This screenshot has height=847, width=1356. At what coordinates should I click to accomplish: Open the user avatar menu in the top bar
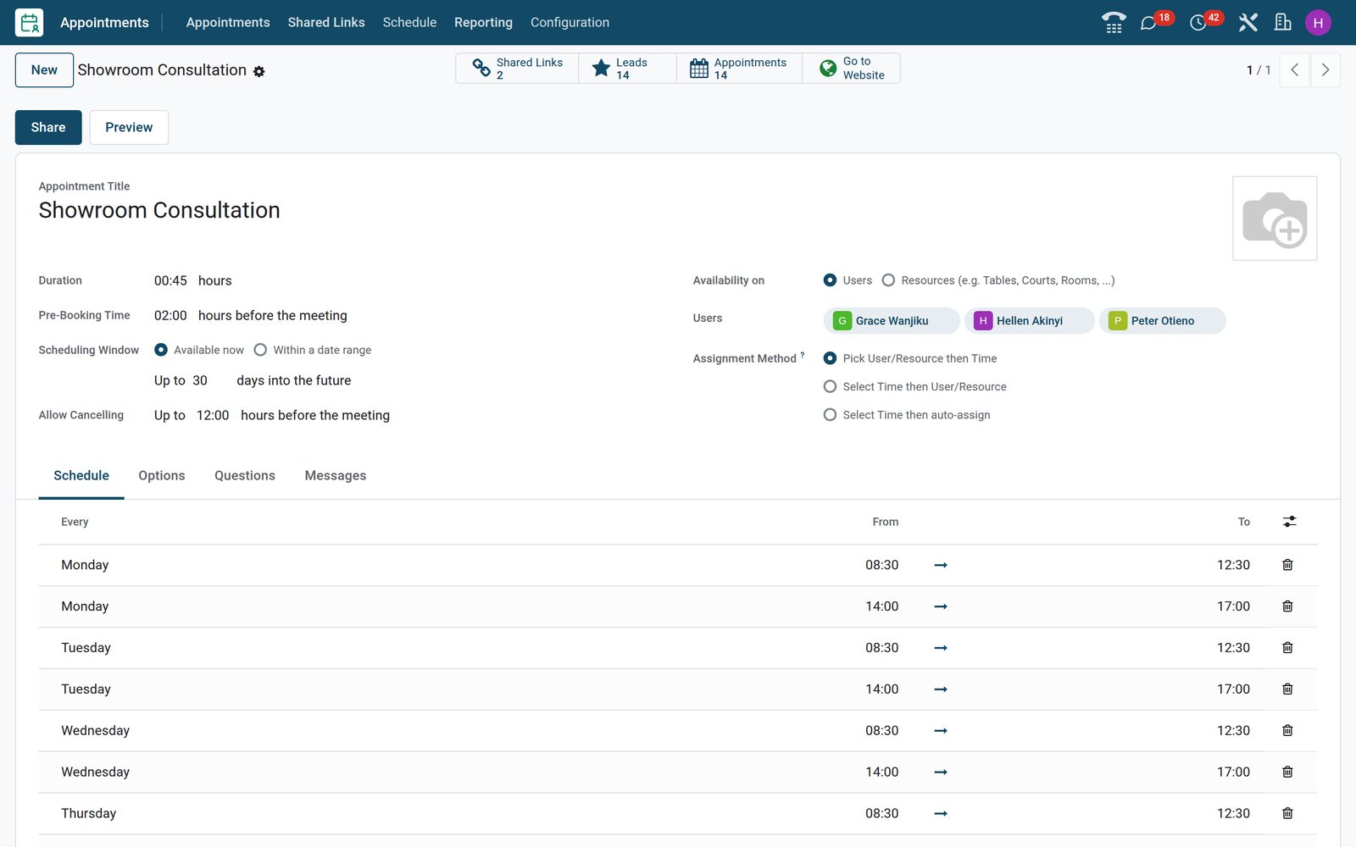(x=1318, y=23)
